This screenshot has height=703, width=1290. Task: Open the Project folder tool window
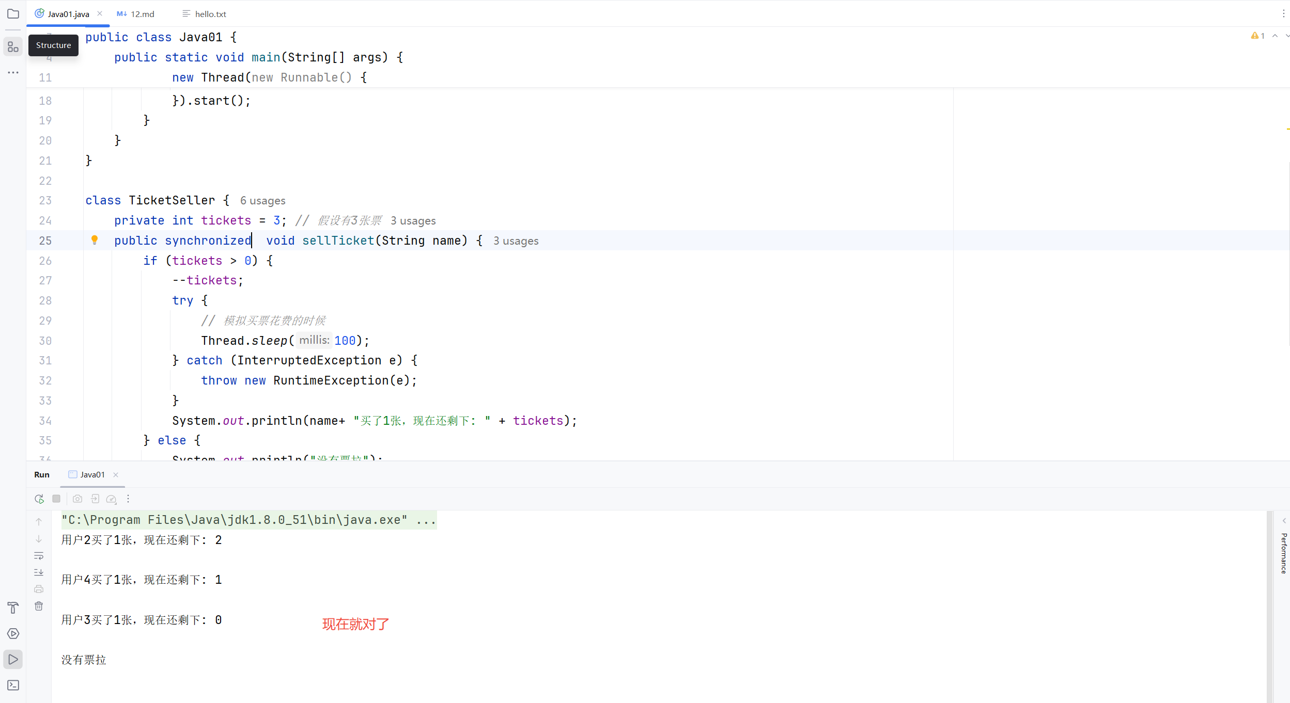13,14
